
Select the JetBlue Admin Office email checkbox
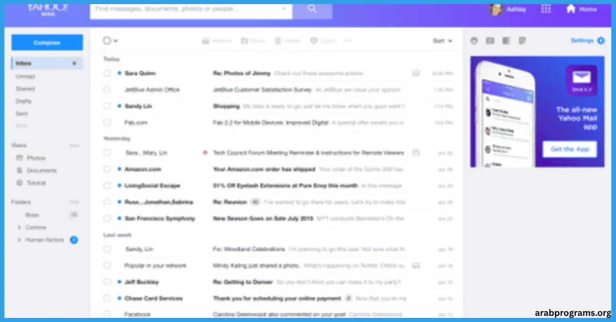pyautogui.click(x=107, y=90)
